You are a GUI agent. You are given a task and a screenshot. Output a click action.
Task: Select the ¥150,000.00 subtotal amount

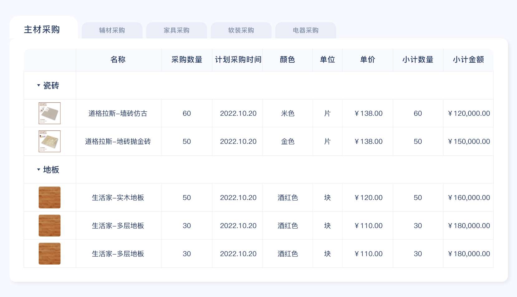pyautogui.click(x=469, y=141)
